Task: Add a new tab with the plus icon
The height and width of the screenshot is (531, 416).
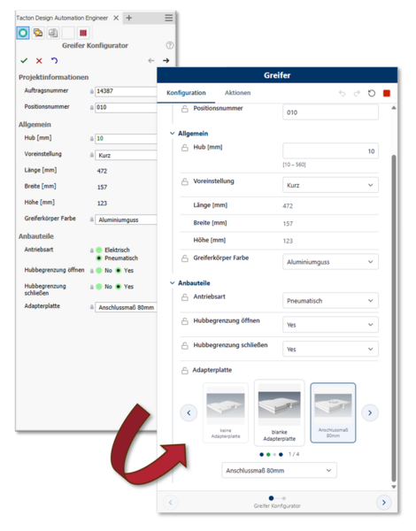Action: 129,18
